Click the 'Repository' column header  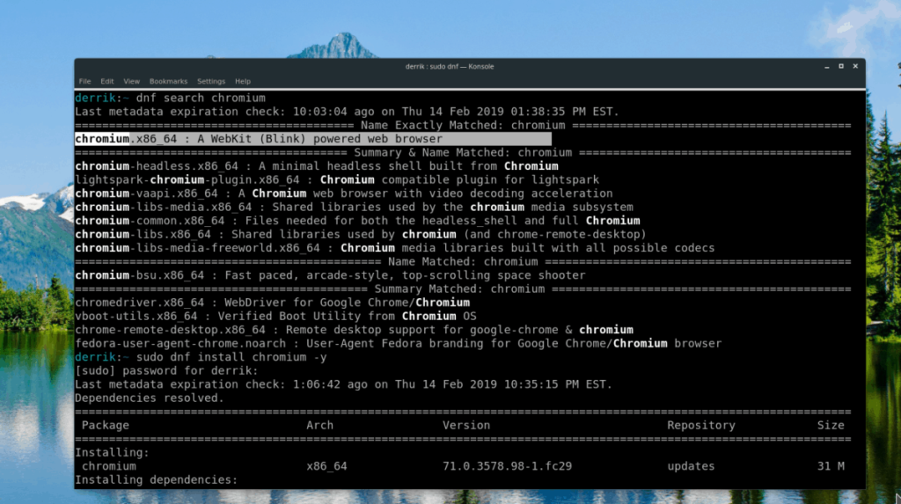(x=701, y=425)
